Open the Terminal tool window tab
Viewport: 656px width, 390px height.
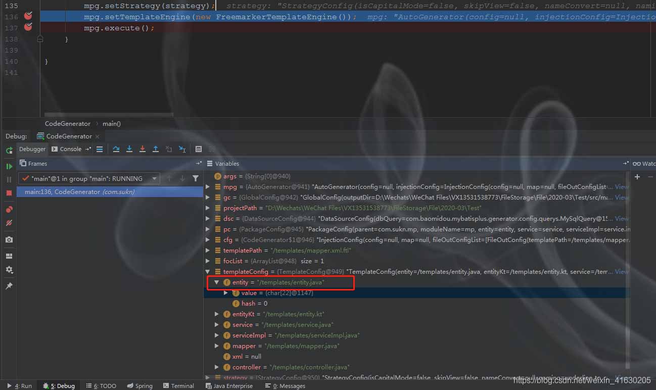[x=178, y=385]
